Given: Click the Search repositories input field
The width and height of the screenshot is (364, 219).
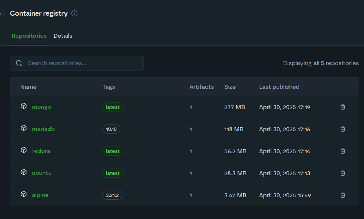Looking at the screenshot, I should [77, 63].
